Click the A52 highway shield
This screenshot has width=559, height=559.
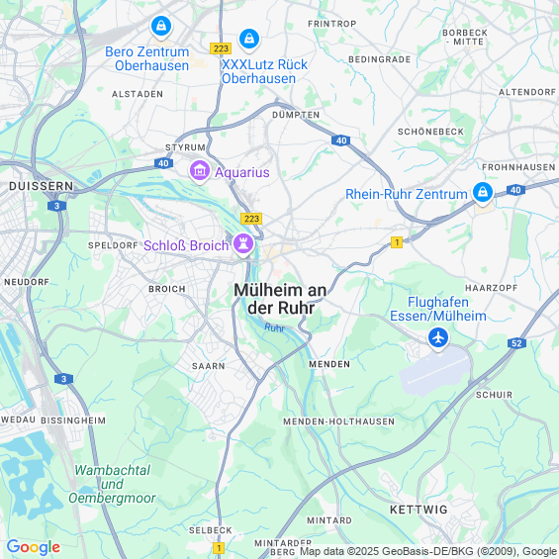pos(516,343)
